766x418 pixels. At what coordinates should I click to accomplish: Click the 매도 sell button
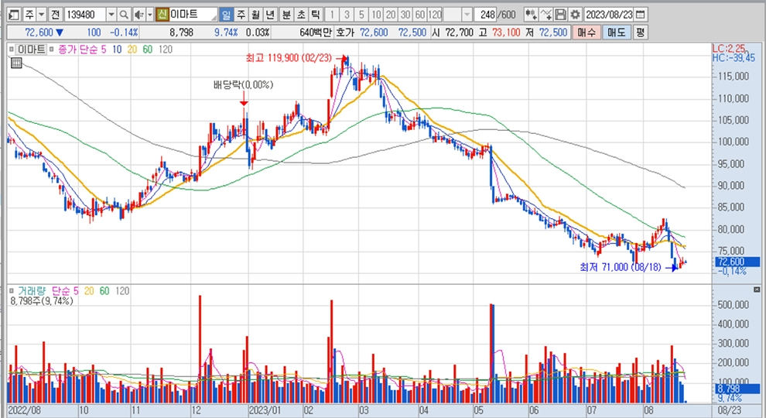click(x=616, y=33)
